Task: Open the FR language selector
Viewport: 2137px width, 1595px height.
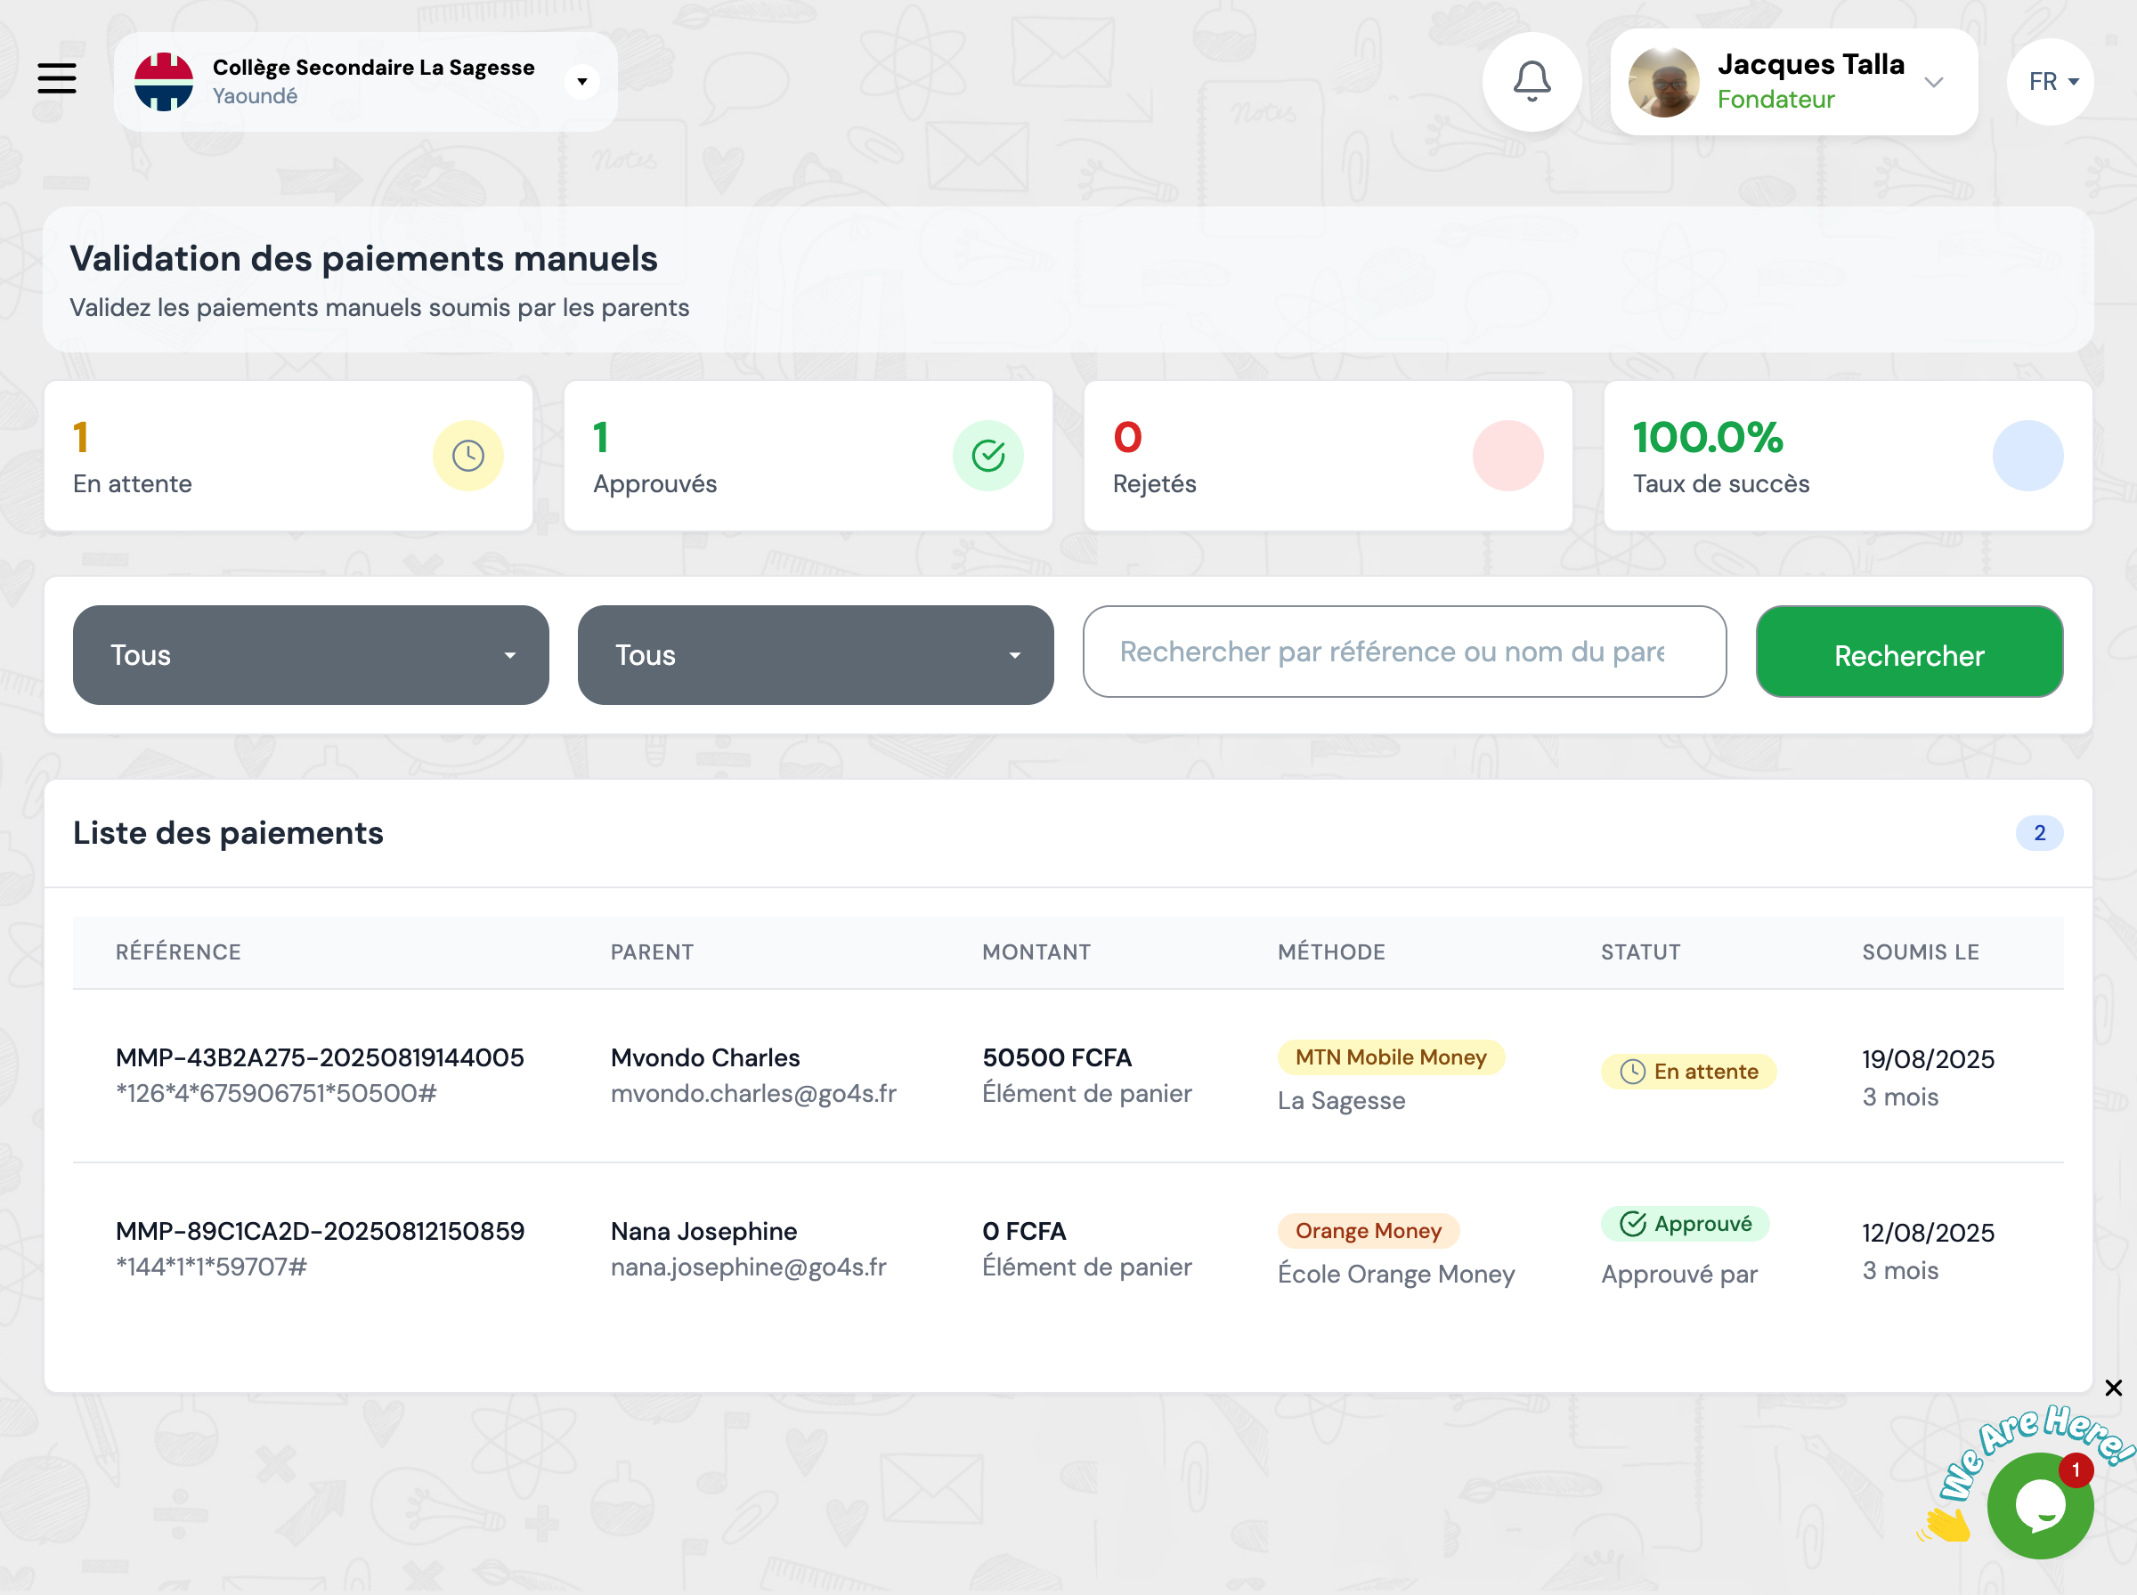Action: (2048, 81)
